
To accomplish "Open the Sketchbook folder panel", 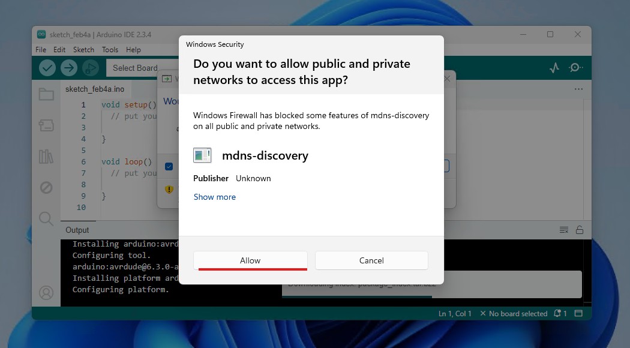I will pyautogui.click(x=46, y=94).
